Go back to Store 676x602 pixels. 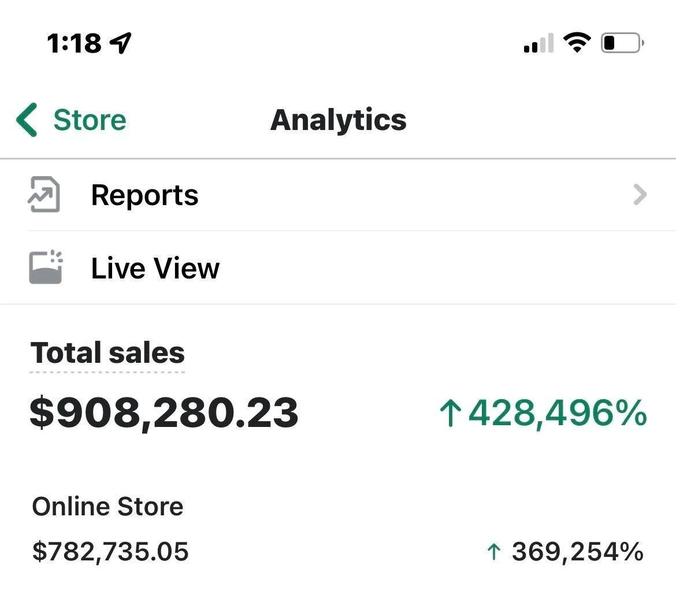(x=90, y=120)
